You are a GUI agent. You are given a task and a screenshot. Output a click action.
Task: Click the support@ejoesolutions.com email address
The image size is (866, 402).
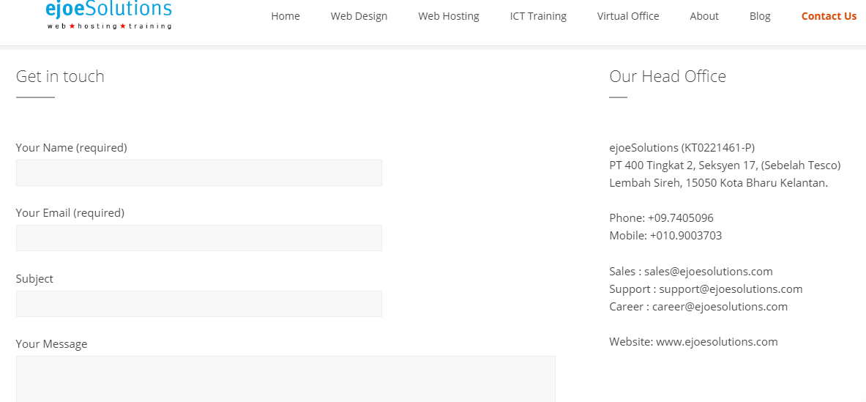731,289
